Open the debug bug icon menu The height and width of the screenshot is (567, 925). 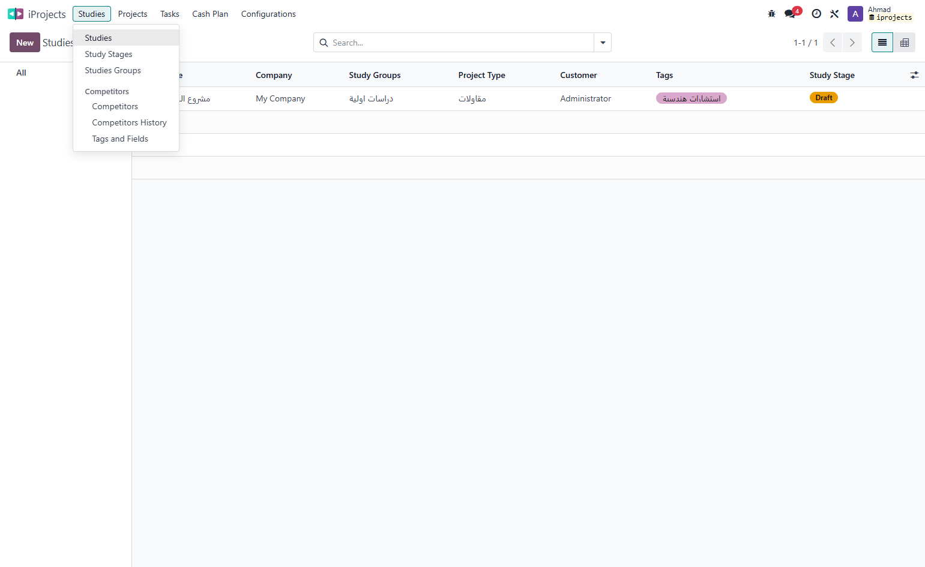[x=772, y=14]
